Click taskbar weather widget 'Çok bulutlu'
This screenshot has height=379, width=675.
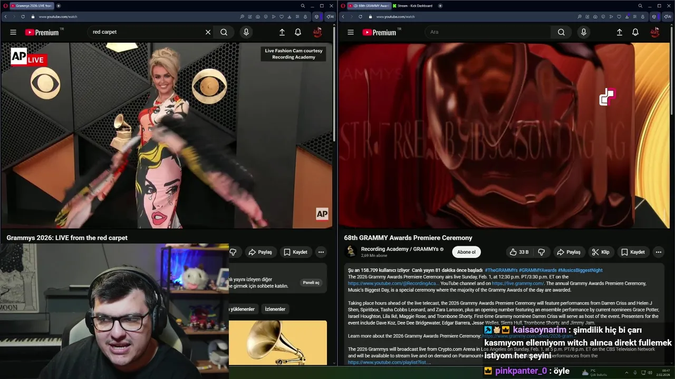pyautogui.click(x=595, y=373)
